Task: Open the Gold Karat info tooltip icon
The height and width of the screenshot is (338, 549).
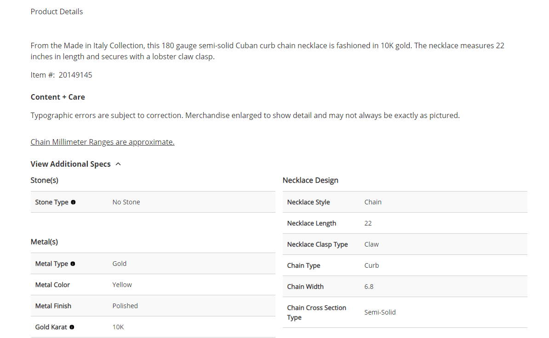Action: click(72, 327)
